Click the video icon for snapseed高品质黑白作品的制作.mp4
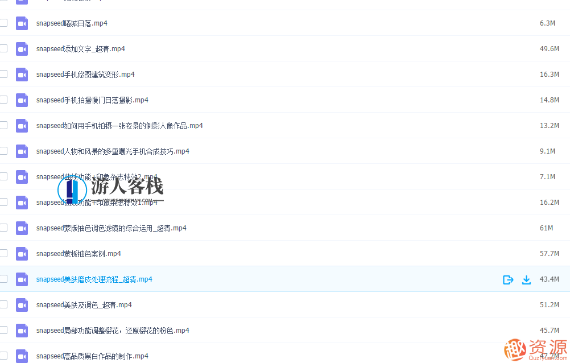 22,356
